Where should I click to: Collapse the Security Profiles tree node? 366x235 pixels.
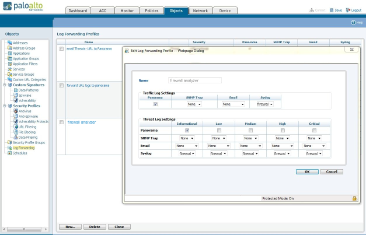tap(4, 106)
